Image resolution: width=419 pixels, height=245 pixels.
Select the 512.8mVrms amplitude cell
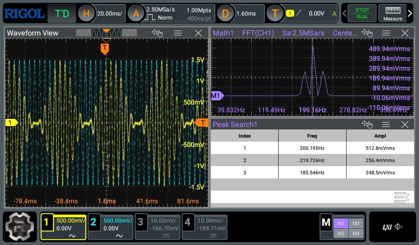click(x=380, y=148)
